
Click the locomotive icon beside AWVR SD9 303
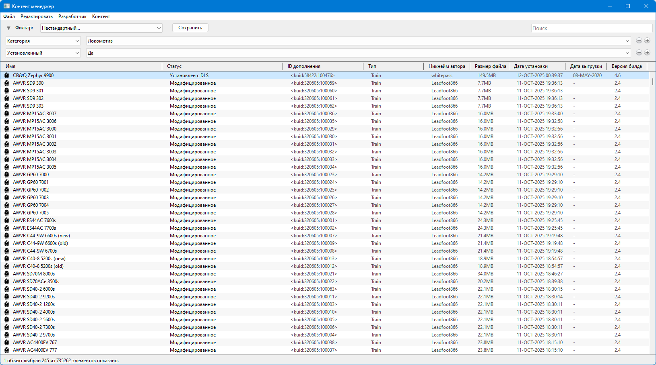pos(6,106)
